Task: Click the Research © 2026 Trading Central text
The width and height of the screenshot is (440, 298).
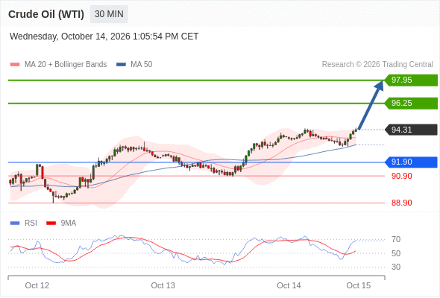Action: click(377, 65)
